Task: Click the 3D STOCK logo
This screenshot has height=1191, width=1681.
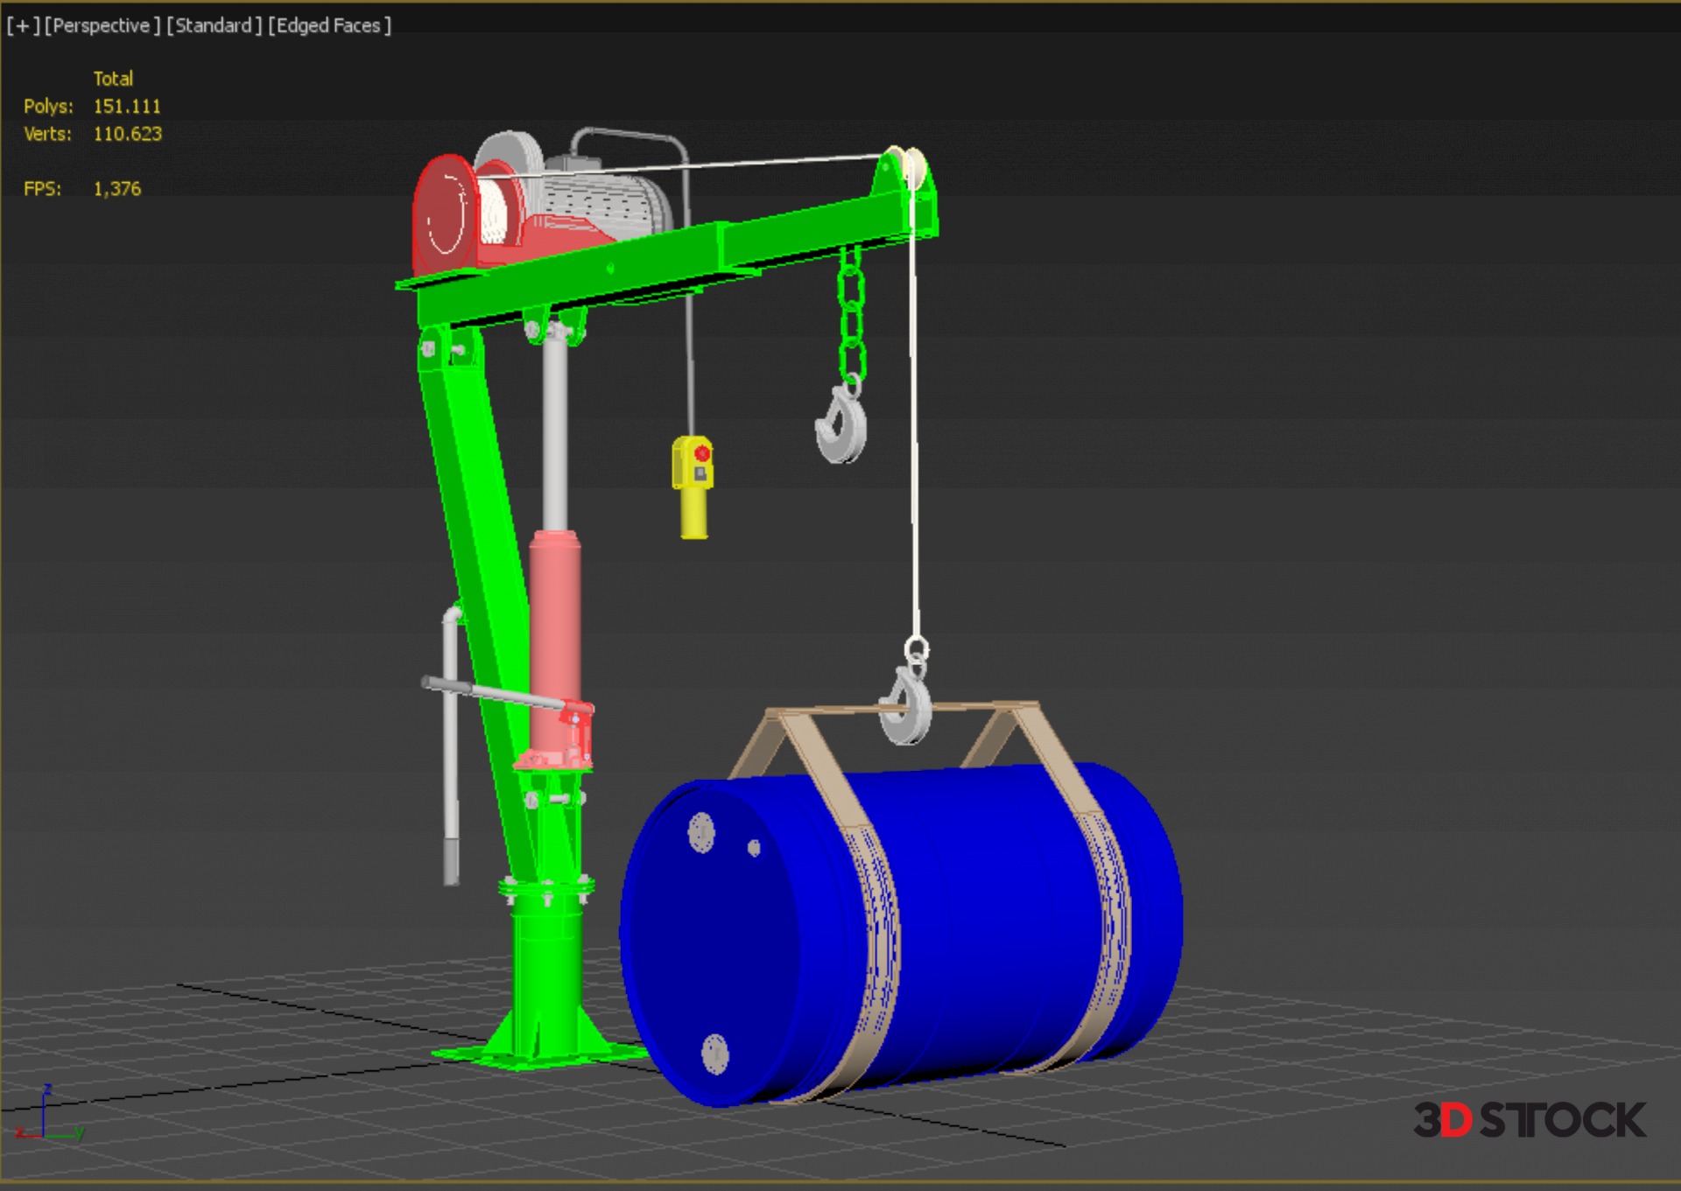Action: 1529,1120
